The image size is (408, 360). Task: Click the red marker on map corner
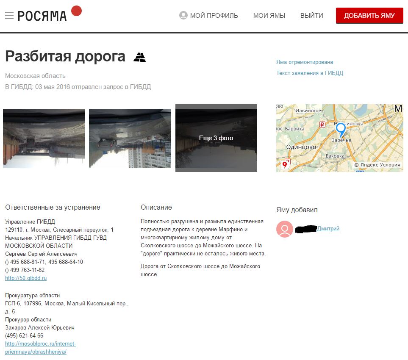(x=285, y=165)
